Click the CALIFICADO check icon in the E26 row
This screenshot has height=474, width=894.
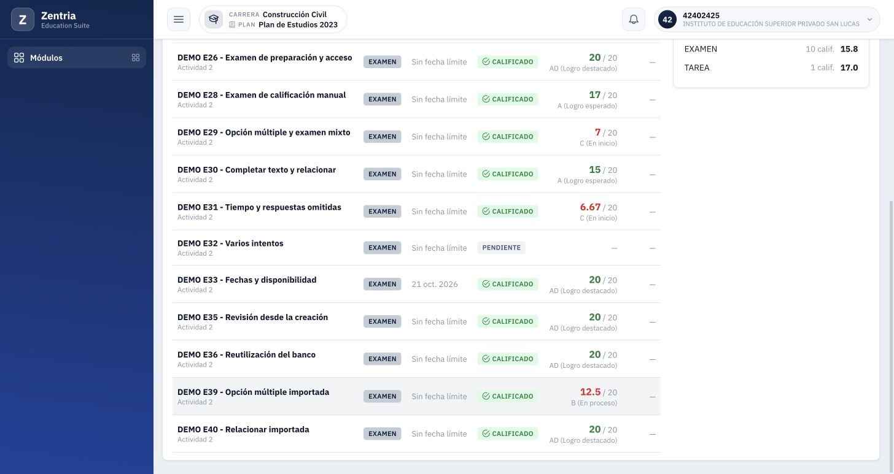486,62
